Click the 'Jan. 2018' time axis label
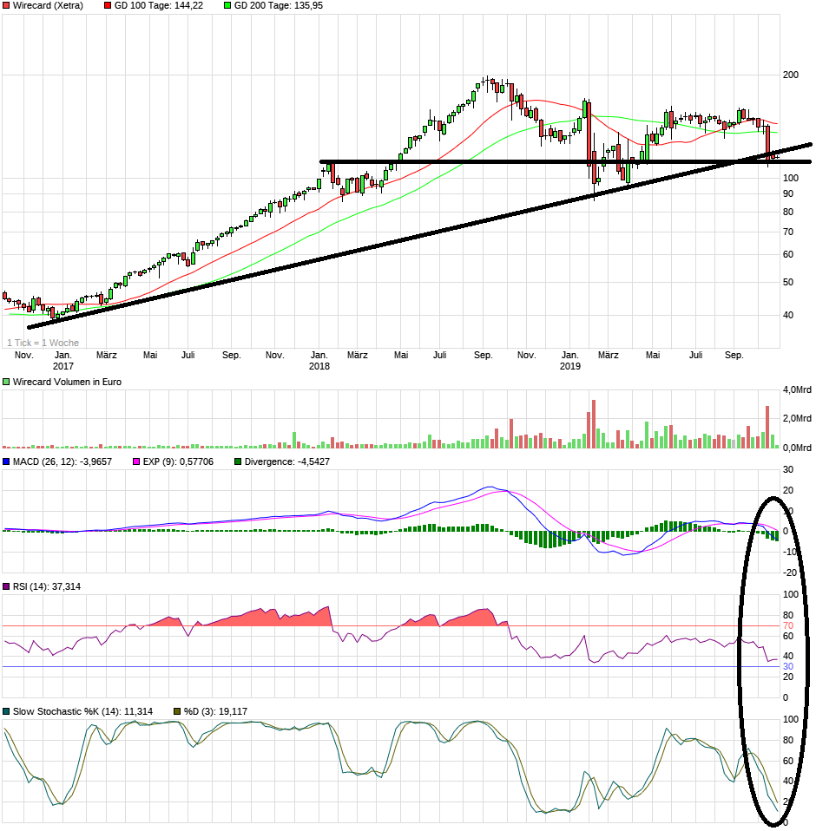The image size is (816, 831). click(319, 361)
